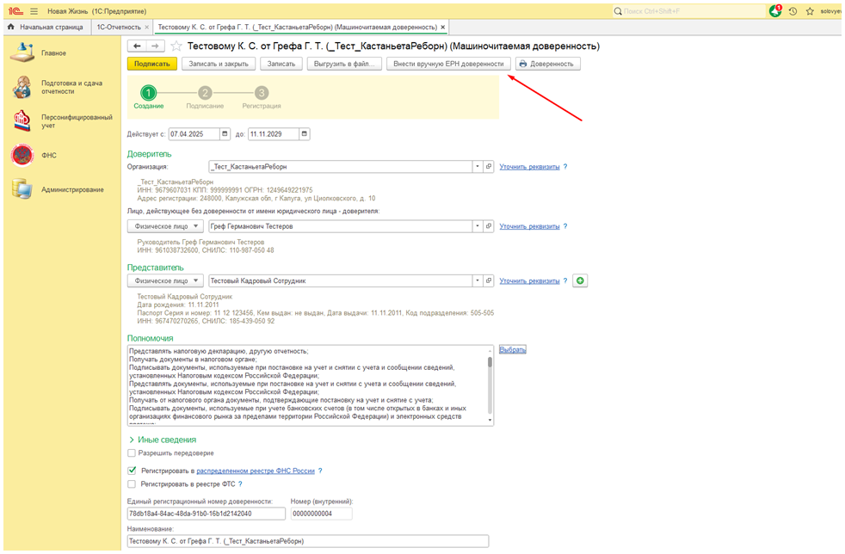This screenshot has height=554, width=845.
Task: Enable Разрешить передоверие checkbox
Action: (132, 453)
